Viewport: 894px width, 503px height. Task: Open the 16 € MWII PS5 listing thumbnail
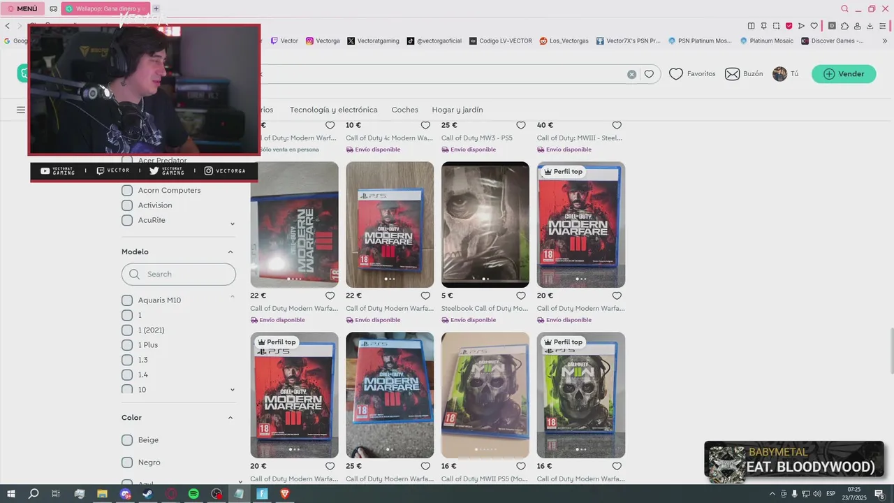click(485, 395)
